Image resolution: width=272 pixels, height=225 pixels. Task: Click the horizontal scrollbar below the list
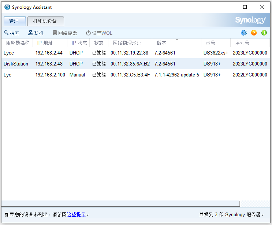pos(121,203)
